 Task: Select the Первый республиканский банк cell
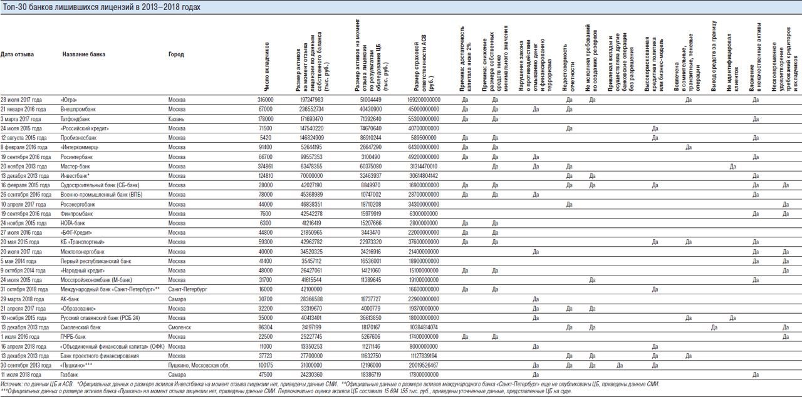(96, 260)
